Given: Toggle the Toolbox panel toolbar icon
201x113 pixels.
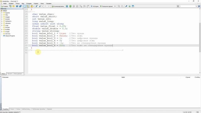Looking at the screenshot, I should pyautogui.click(x=28, y=6).
